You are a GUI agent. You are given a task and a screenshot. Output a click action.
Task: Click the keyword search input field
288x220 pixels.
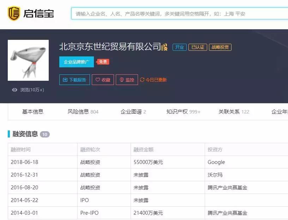[x=176, y=13]
